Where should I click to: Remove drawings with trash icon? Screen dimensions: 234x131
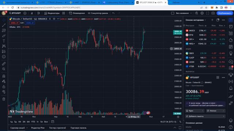(x=4, y=99)
